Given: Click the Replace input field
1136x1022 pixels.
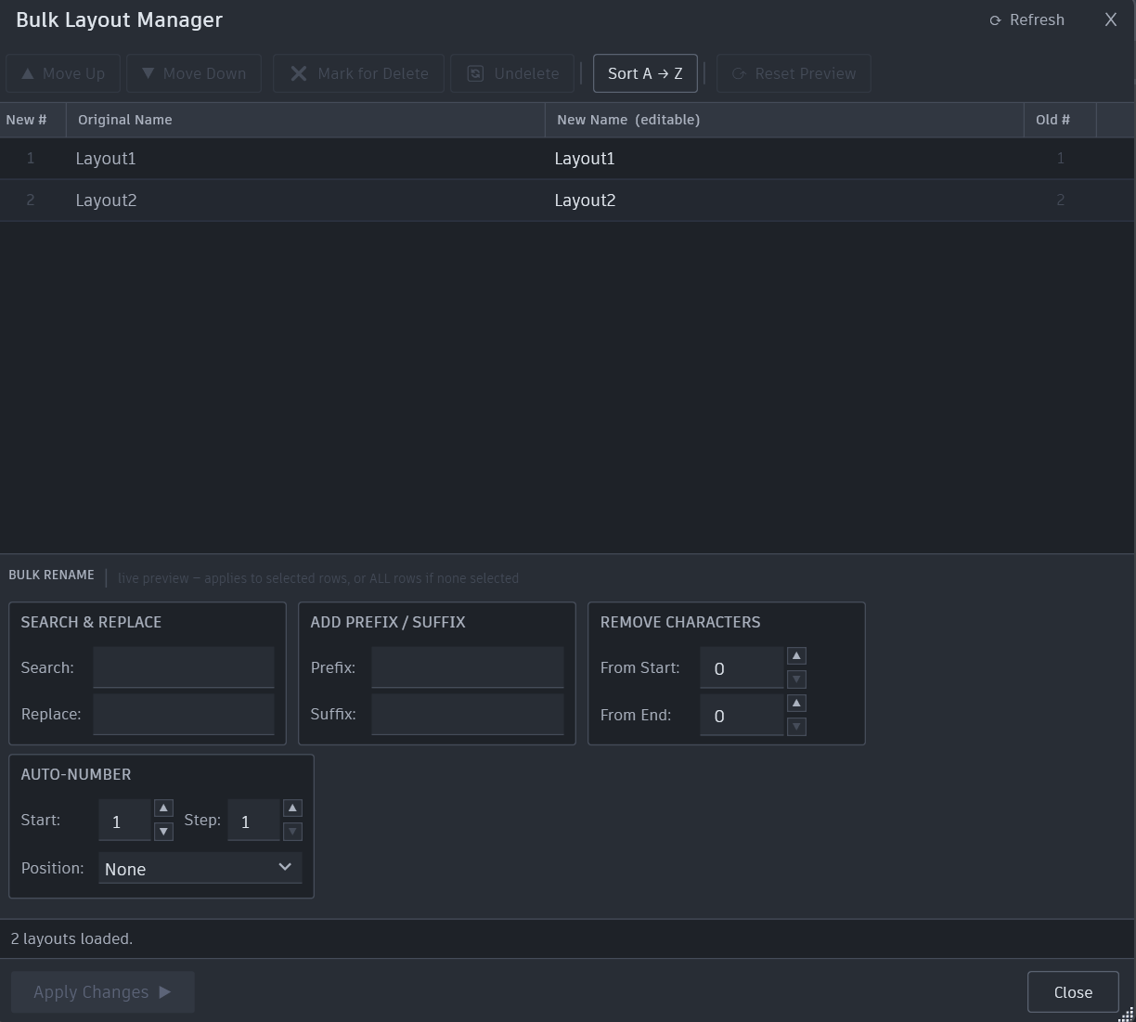Looking at the screenshot, I should click(x=184, y=714).
